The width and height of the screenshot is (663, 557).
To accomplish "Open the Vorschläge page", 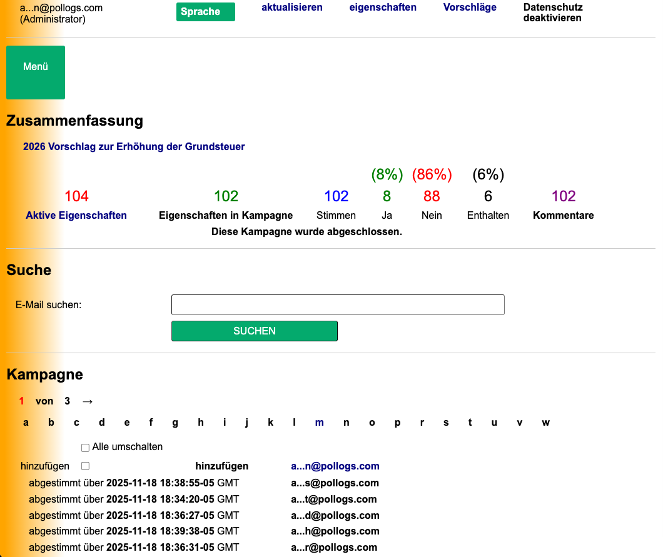I will point(470,7).
